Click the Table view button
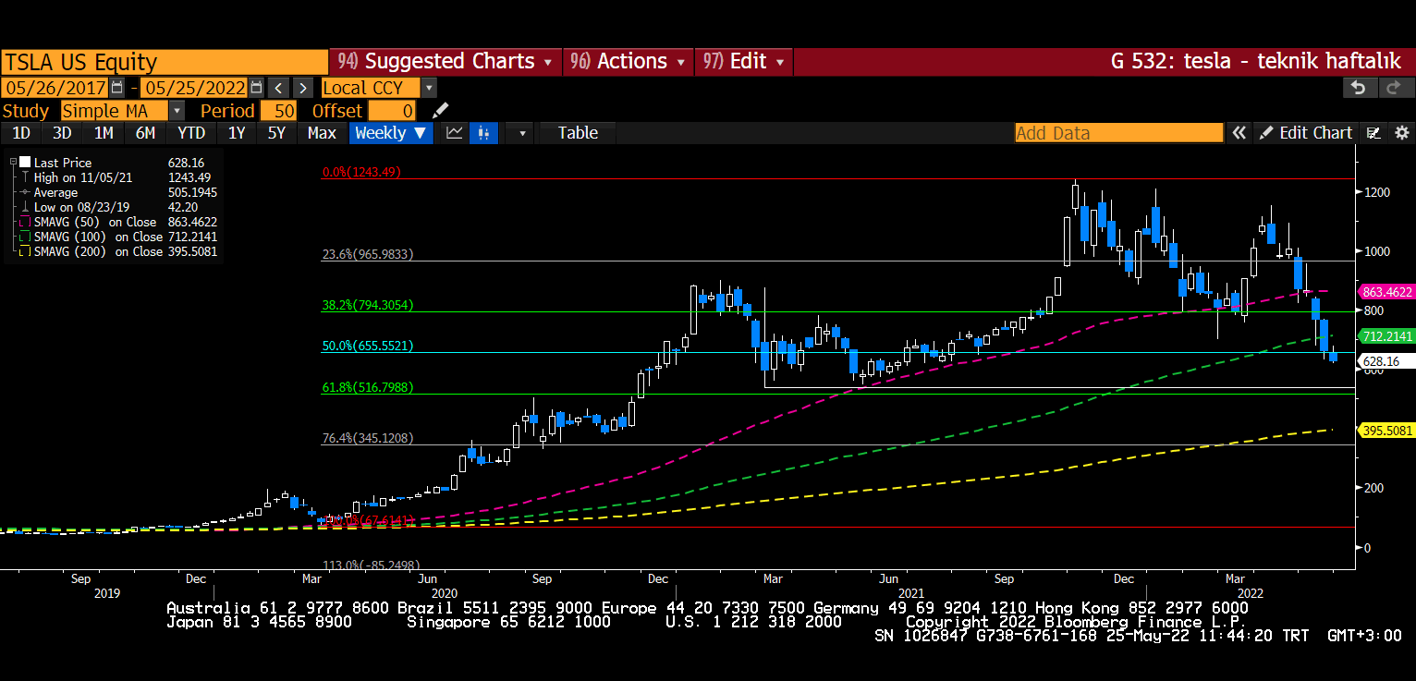Screen dimensions: 1416x681 [x=578, y=133]
